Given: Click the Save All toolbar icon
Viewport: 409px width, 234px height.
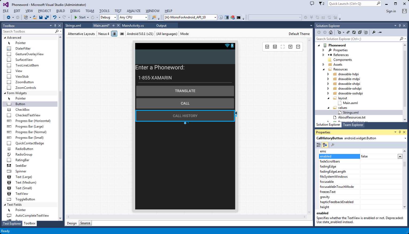Looking at the screenshot, I should (x=46, y=17).
